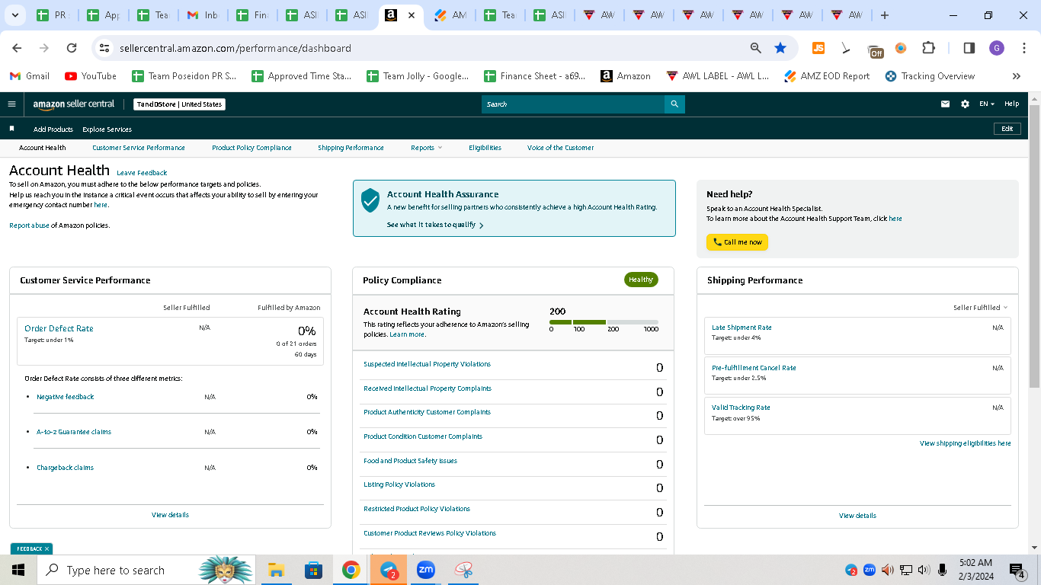1041x585 pixels.
Task: Open the notification center icon
Action: coord(1017,570)
